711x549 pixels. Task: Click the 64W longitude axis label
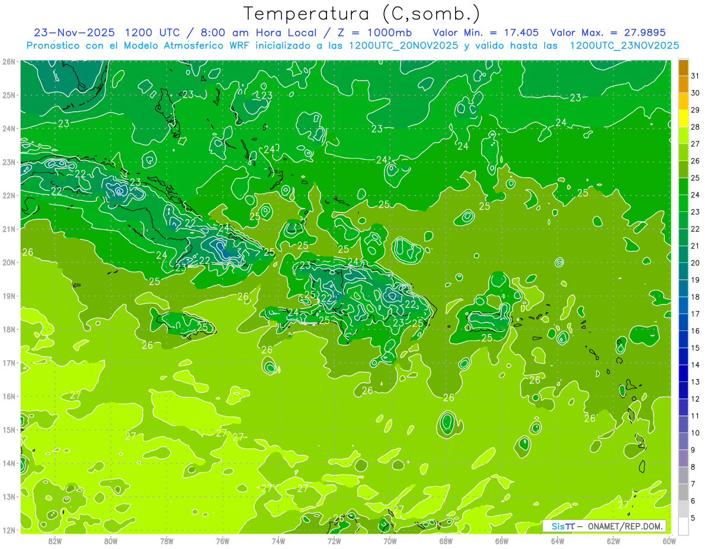coord(558,540)
